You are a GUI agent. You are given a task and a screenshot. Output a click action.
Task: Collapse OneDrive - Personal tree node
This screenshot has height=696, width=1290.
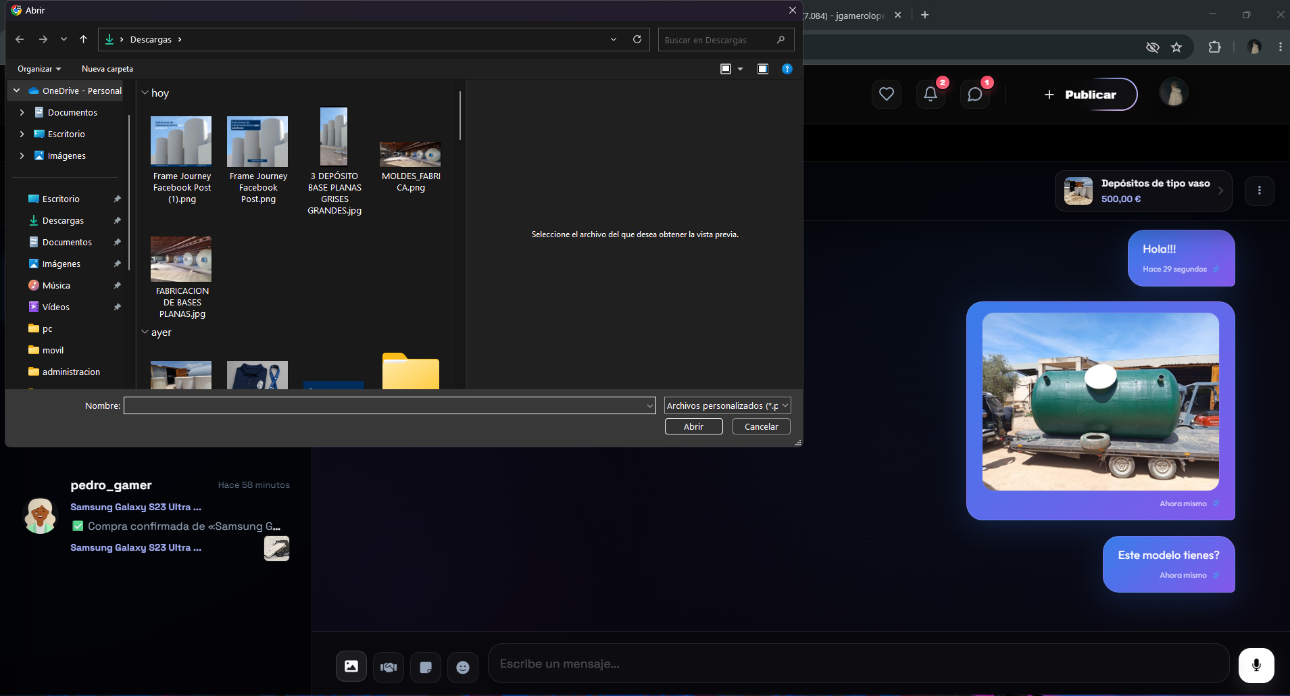click(16, 91)
